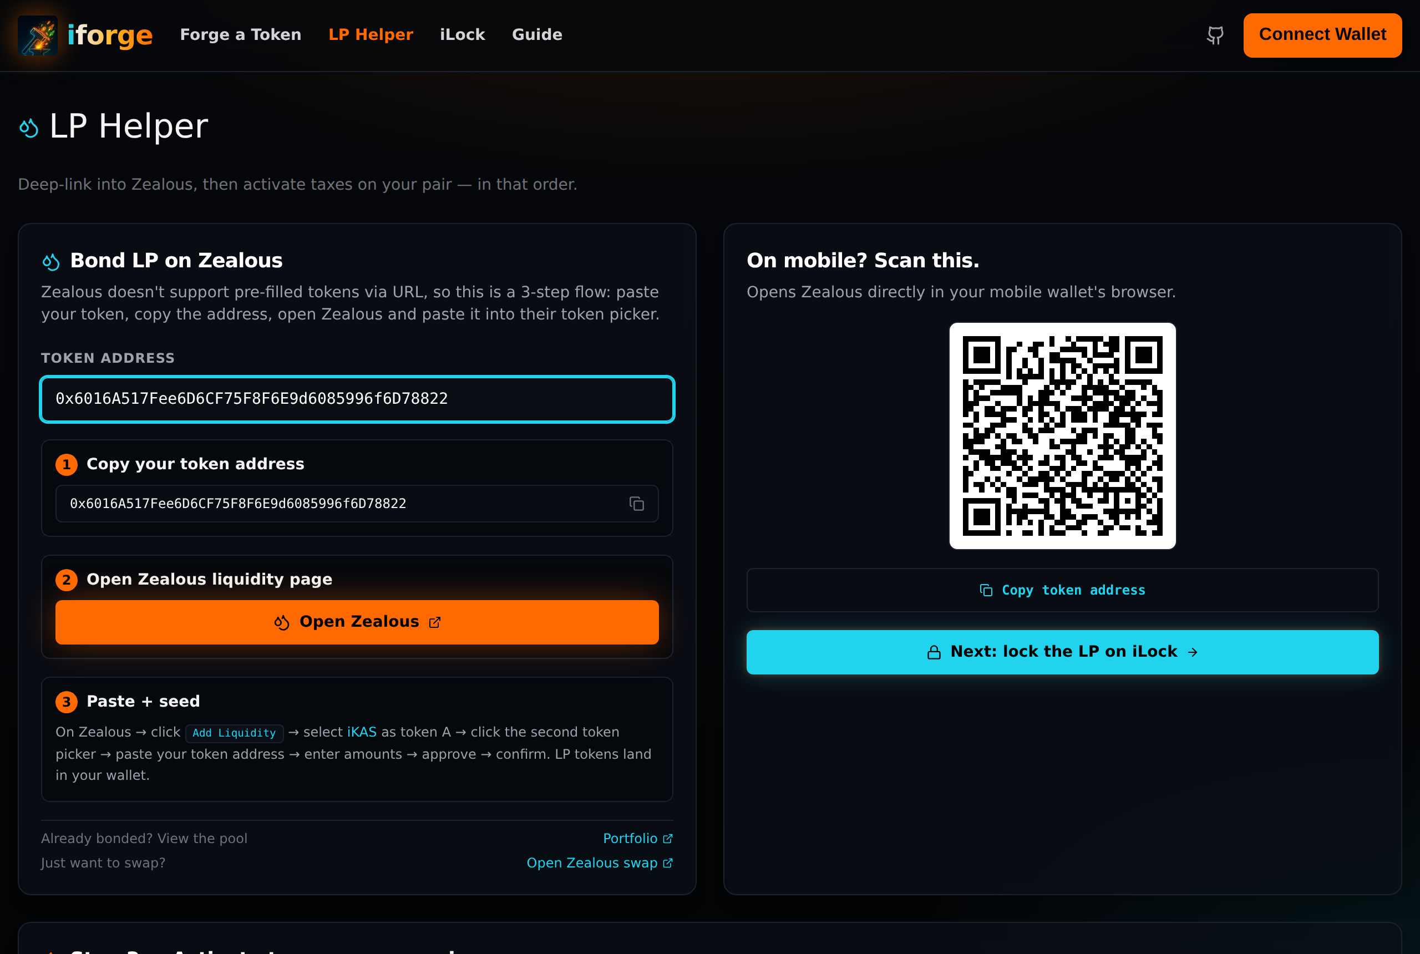Click droplet icon beside LP Helper heading
This screenshot has height=954, width=1420.
[x=29, y=128]
